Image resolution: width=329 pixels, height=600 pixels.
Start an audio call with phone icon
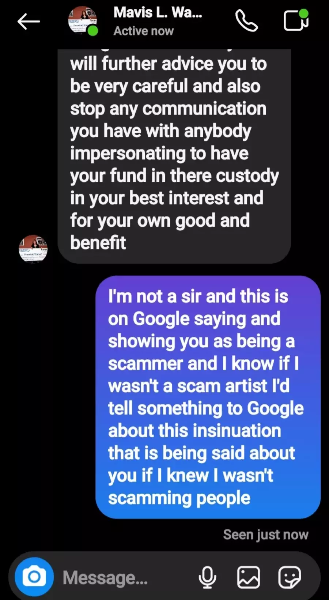246,21
